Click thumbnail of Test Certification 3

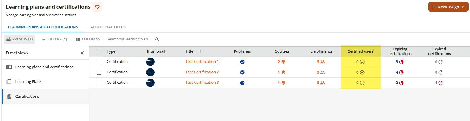click(x=150, y=83)
